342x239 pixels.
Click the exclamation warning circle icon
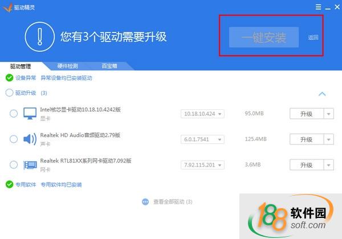(40, 38)
